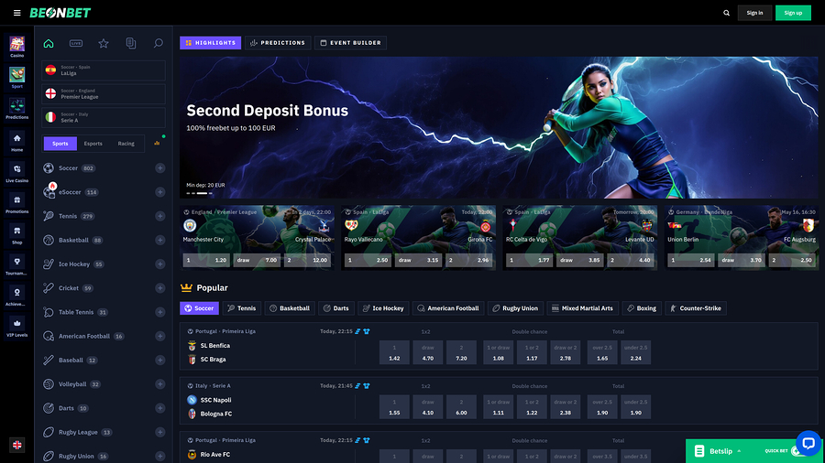Open statistics icon for SL Benfica match
This screenshot has width=825, height=463.
click(357, 331)
